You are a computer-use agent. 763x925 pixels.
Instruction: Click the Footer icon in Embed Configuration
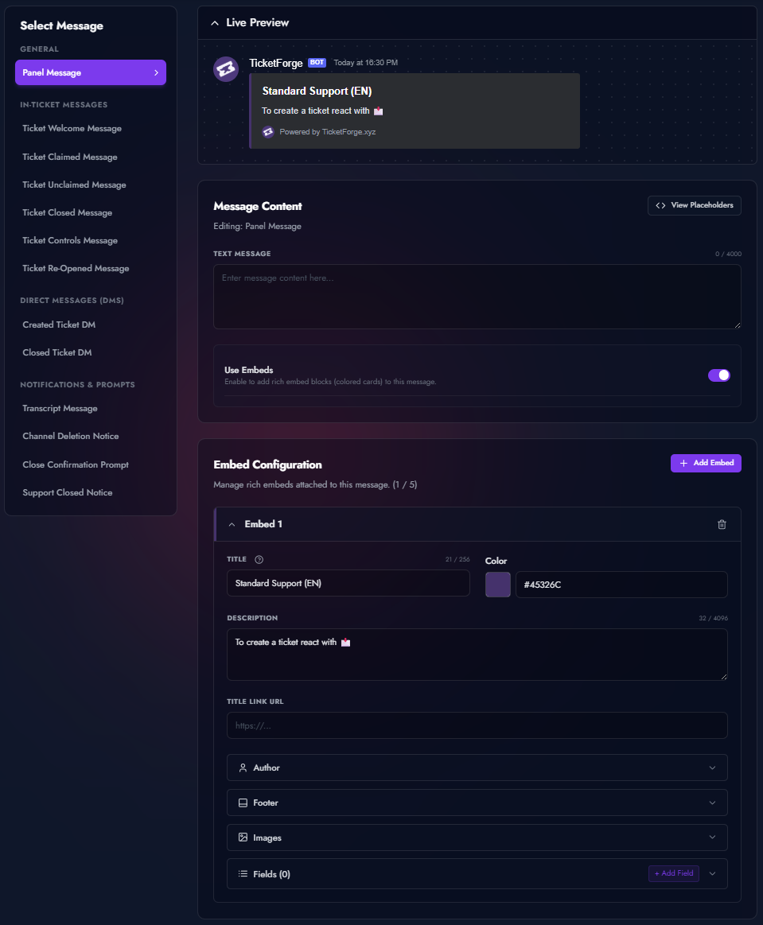coord(243,803)
